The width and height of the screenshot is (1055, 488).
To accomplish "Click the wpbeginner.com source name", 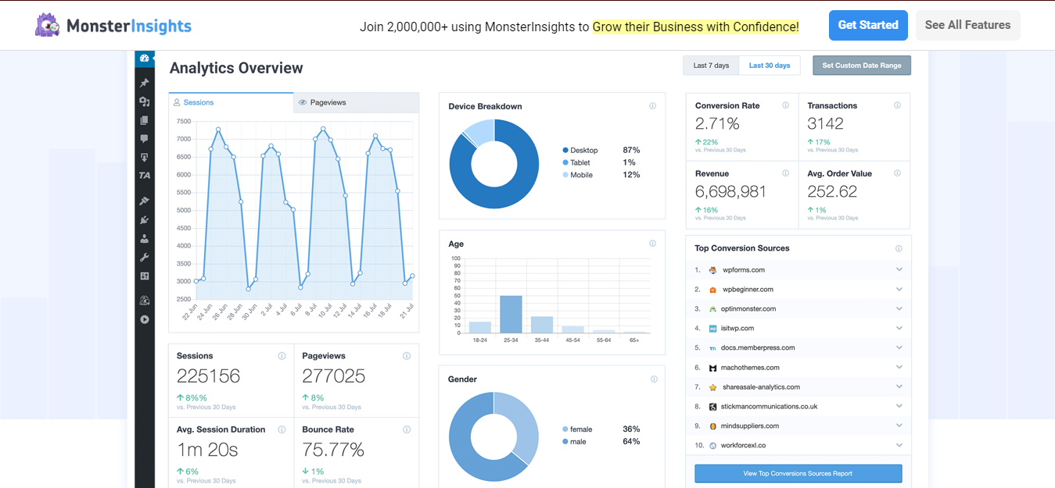I will [x=748, y=290].
